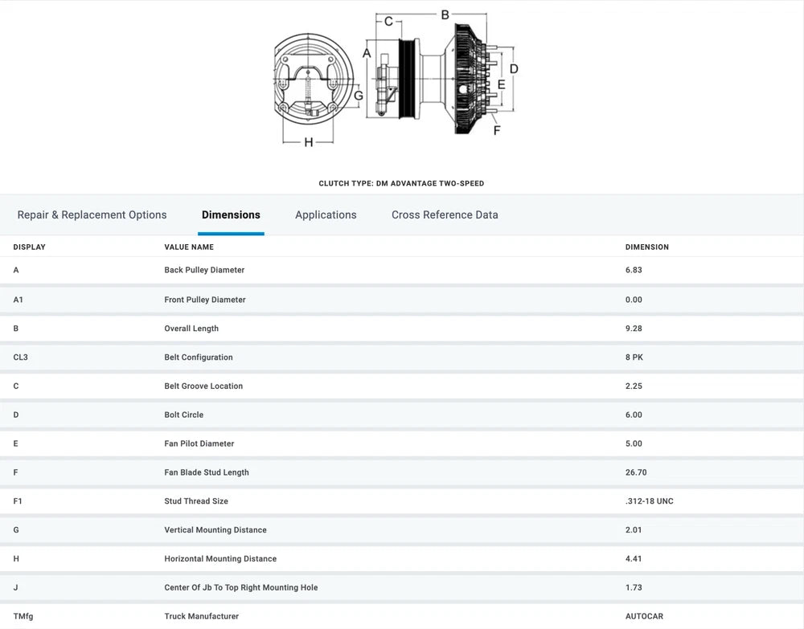Click the H dimension label in the diagram
Screen dimensions: 804x629
[308, 142]
